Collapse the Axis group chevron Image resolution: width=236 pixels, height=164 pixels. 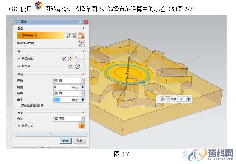[x=83, y=51]
